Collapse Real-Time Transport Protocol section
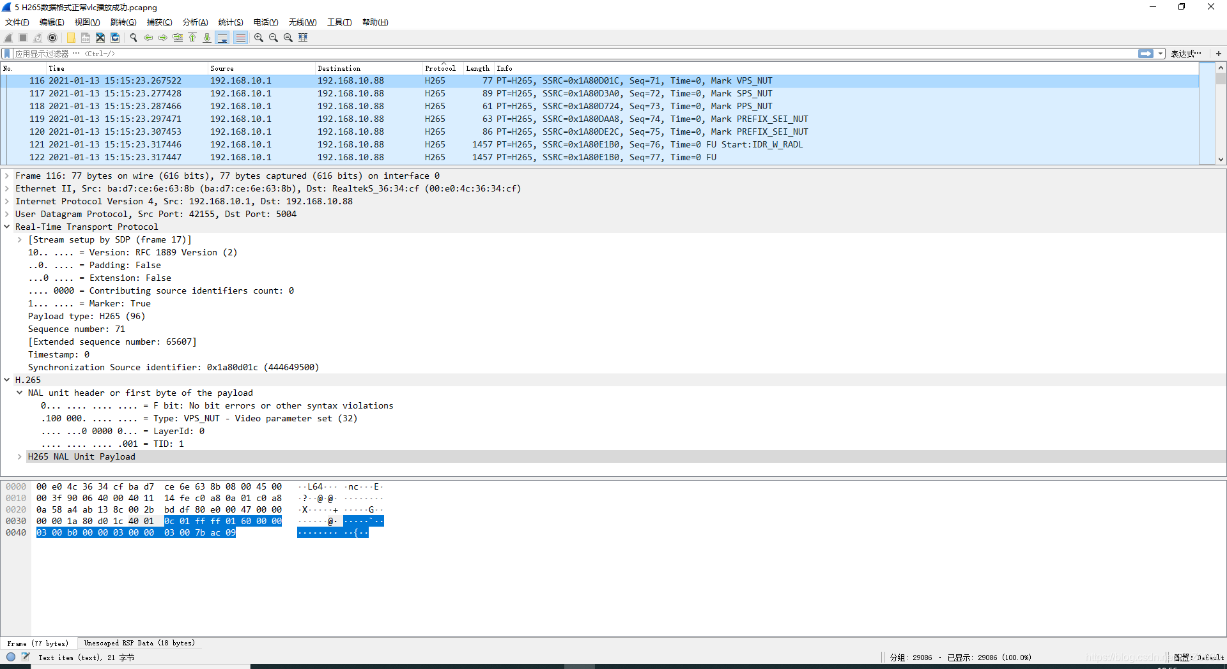 7,227
